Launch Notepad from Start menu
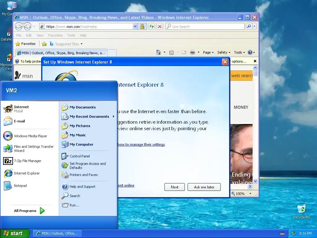The width and height of the screenshot is (317, 238). [15, 186]
